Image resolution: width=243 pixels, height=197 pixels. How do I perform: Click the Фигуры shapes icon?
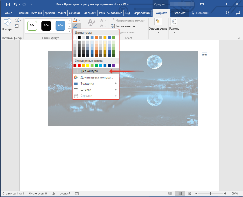tap(8, 23)
